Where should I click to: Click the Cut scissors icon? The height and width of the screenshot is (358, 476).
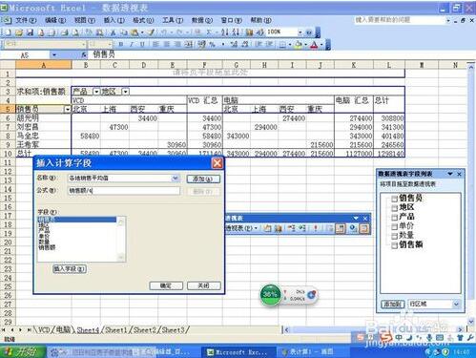tap(113, 32)
